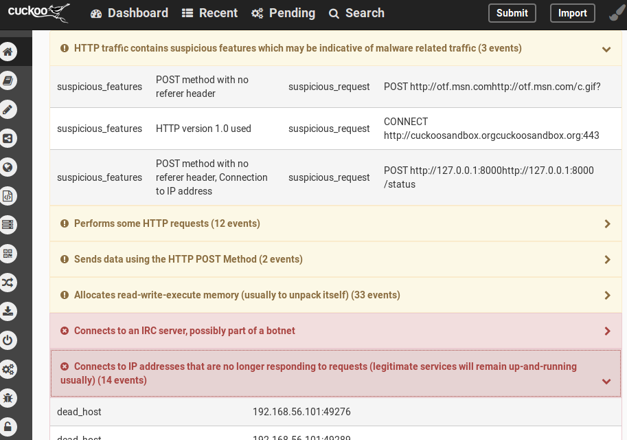Open the globe network analysis icon

click(x=8, y=166)
